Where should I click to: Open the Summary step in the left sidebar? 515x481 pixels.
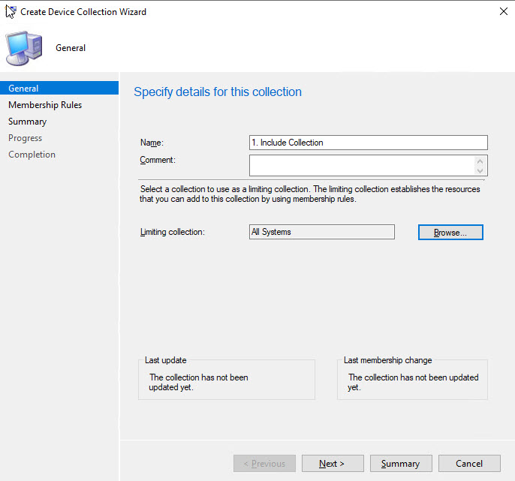(x=27, y=122)
